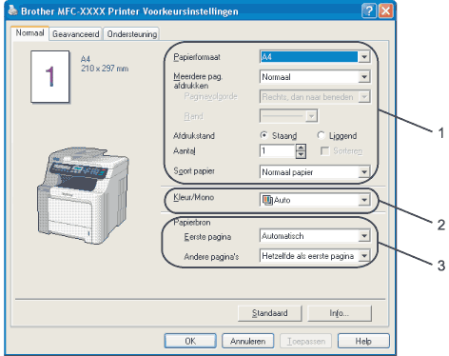
Task: Open the Ondersteuning tab
Action: (x=131, y=34)
